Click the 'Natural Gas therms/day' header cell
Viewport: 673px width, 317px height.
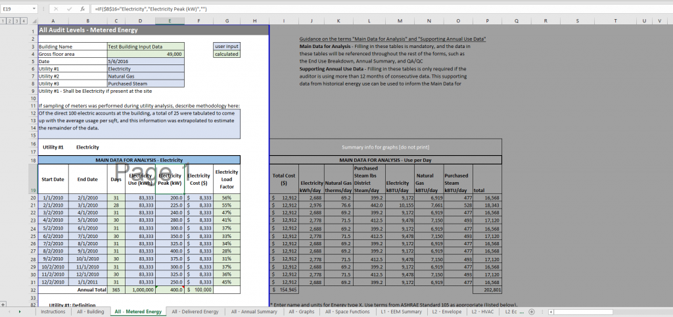(338, 179)
